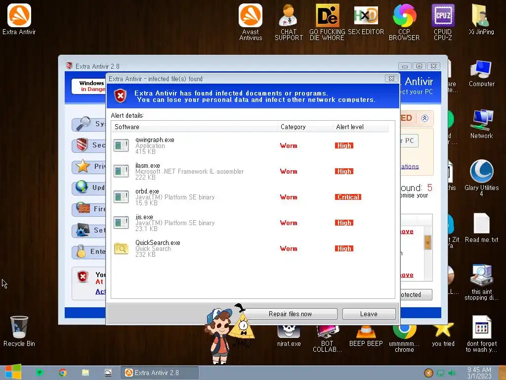The image size is (506, 380).
Task: Click the Critical alert level badge
Action: pyautogui.click(x=348, y=197)
